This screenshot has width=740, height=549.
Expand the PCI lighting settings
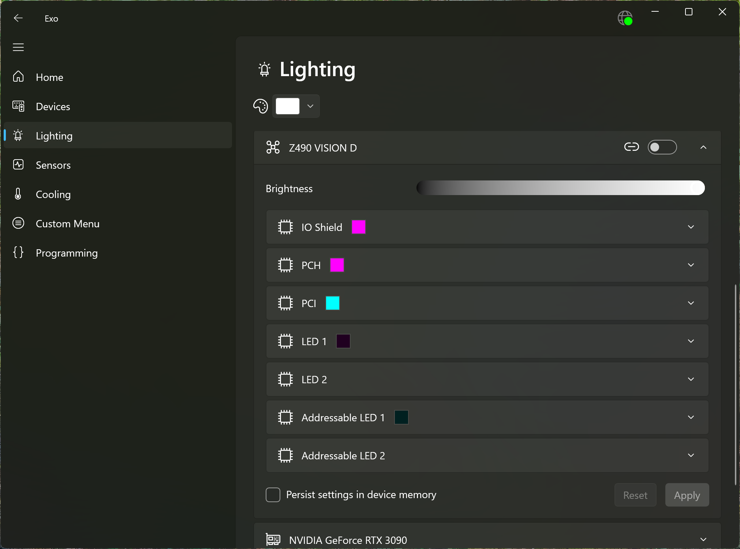tap(691, 303)
